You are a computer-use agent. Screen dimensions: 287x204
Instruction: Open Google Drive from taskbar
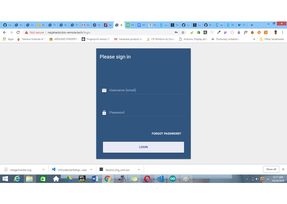(69, 179)
